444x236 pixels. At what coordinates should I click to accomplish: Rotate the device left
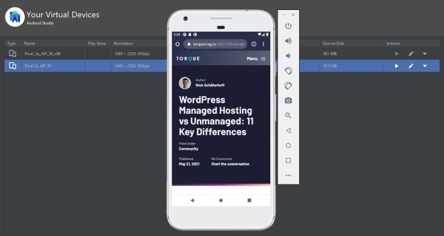(288, 71)
